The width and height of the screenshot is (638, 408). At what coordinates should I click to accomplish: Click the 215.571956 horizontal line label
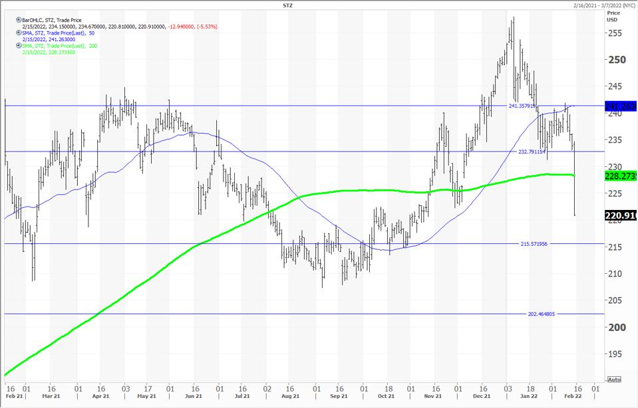pos(534,244)
